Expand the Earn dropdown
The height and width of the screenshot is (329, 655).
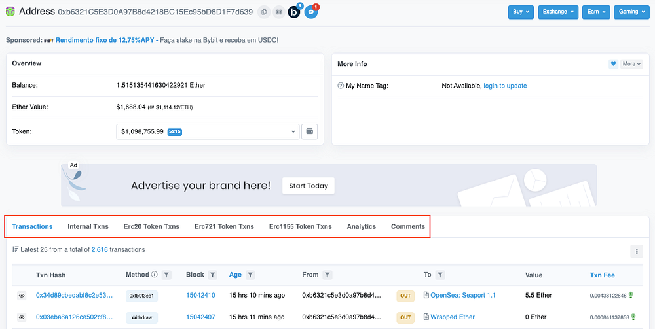point(596,12)
